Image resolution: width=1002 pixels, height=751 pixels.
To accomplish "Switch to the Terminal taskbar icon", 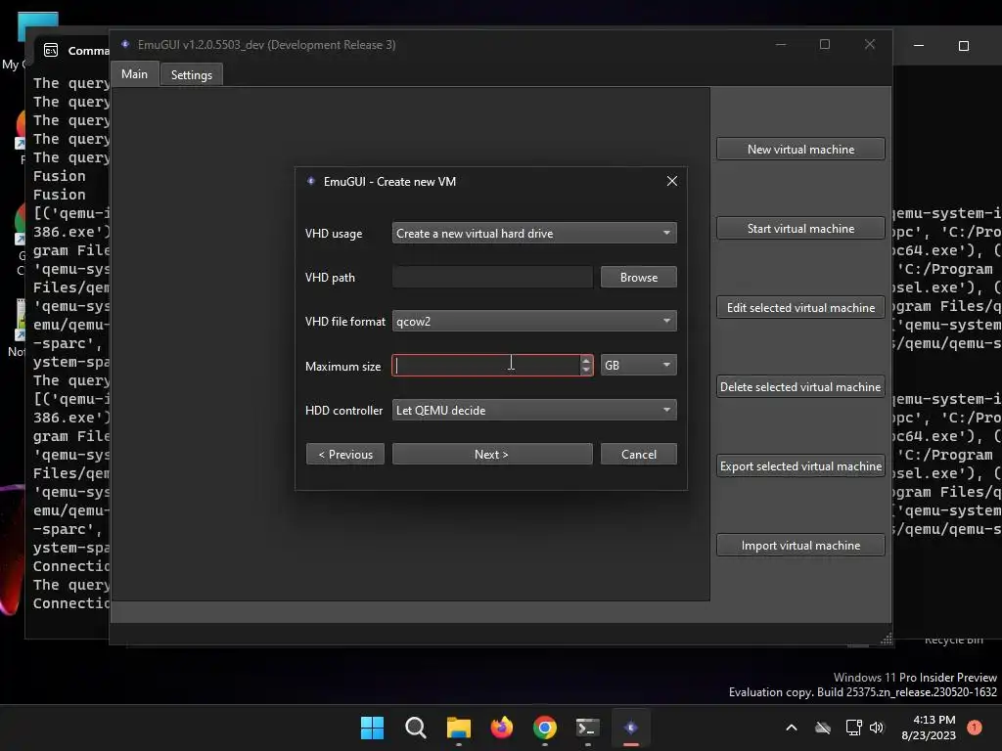I will point(588,728).
